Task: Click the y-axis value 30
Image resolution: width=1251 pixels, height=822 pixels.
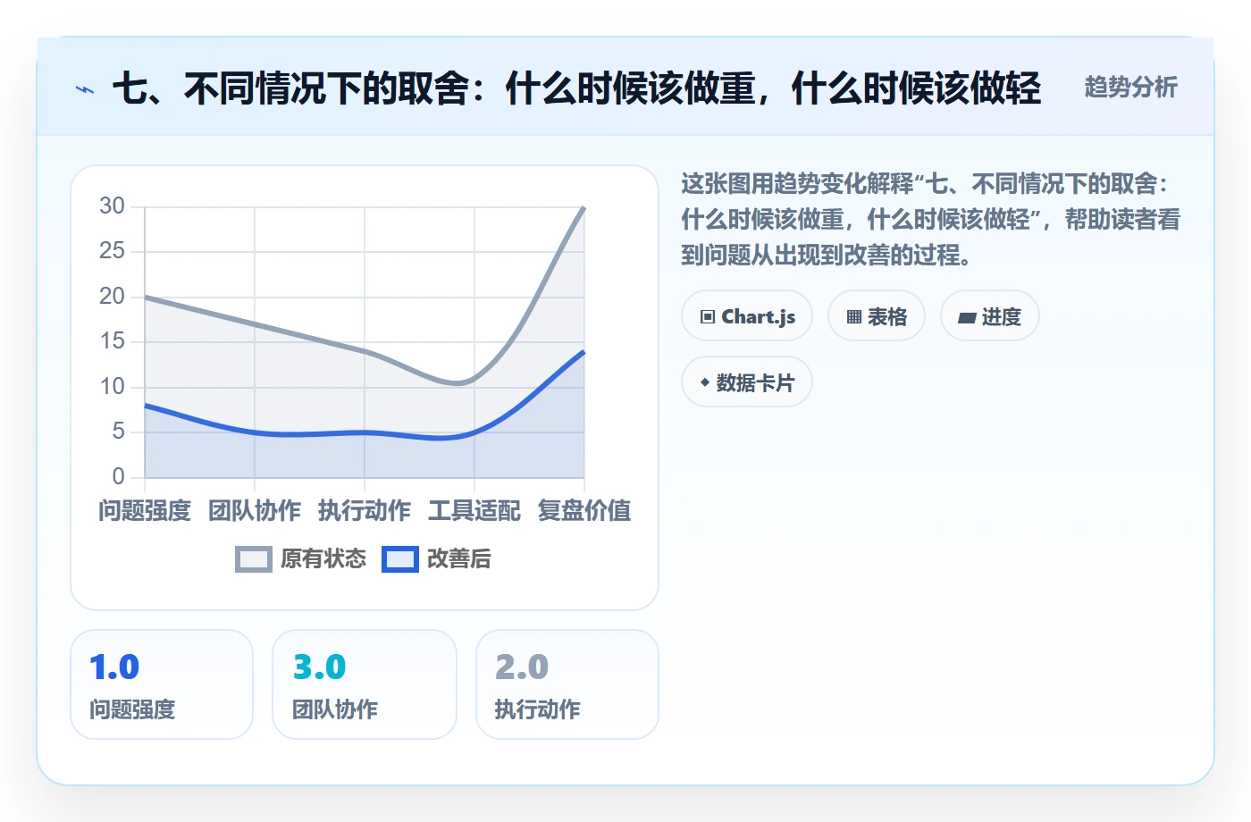Action: (x=112, y=206)
